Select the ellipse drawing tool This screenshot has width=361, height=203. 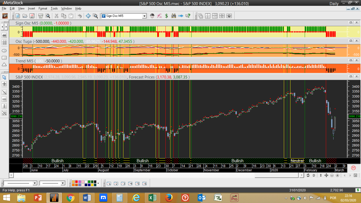(x=4, y=50)
